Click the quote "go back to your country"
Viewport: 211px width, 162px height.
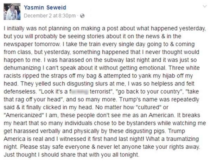[149, 92]
